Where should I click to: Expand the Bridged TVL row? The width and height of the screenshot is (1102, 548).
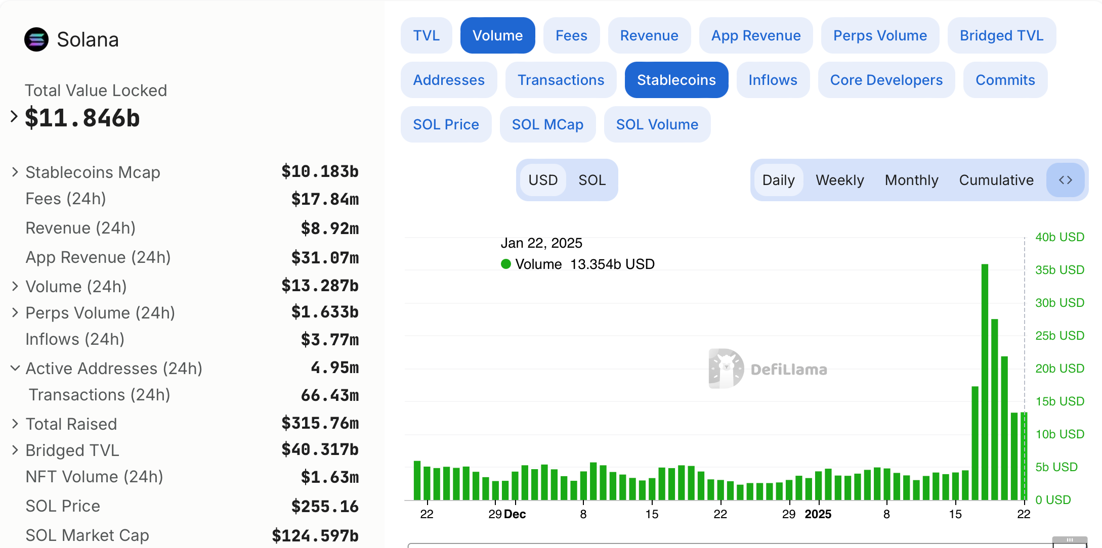(x=15, y=450)
